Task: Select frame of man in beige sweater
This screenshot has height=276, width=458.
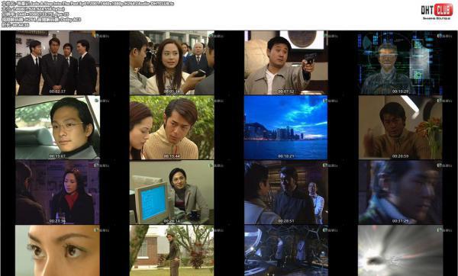Action: coord(172,127)
